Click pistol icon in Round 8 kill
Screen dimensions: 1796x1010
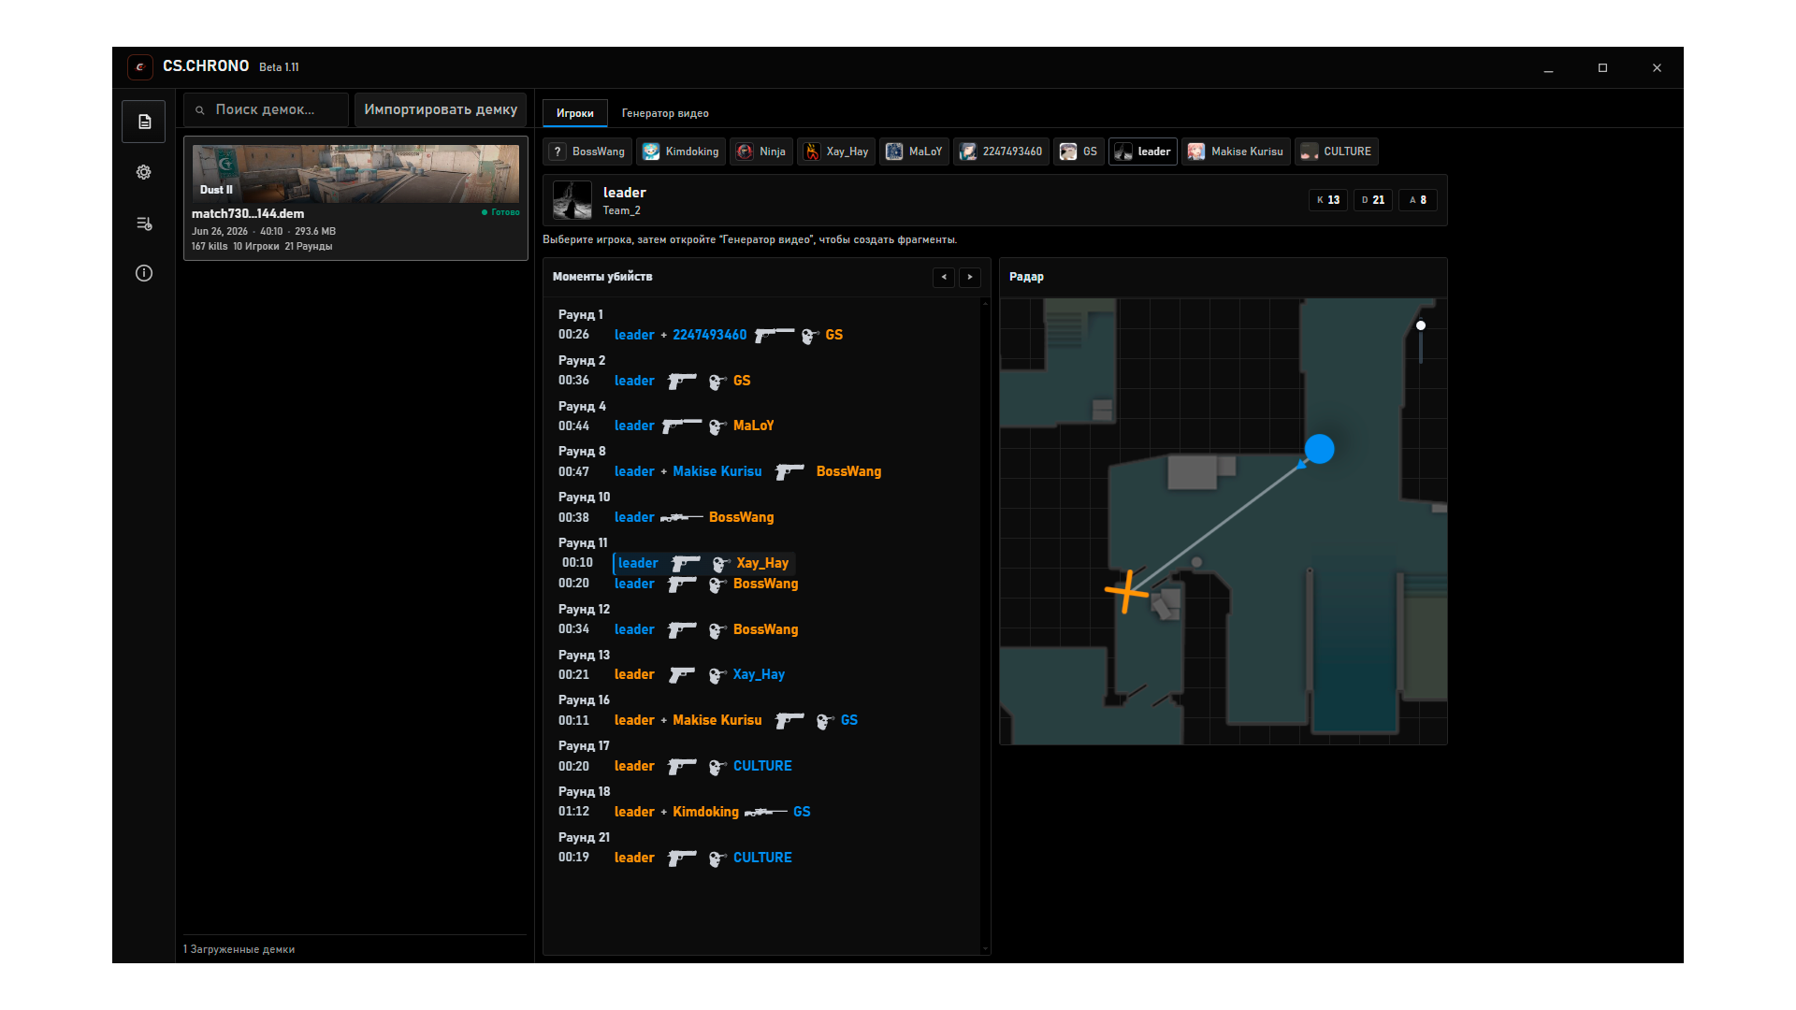pyautogui.click(x=789, y=472)
